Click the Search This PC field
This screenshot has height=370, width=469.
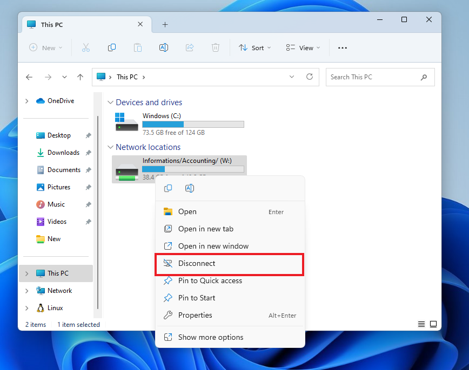(373, 77)
